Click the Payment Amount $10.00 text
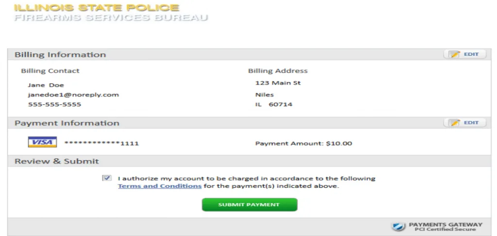The width and height of the screenshot is (497, 236). pos(303,143)
